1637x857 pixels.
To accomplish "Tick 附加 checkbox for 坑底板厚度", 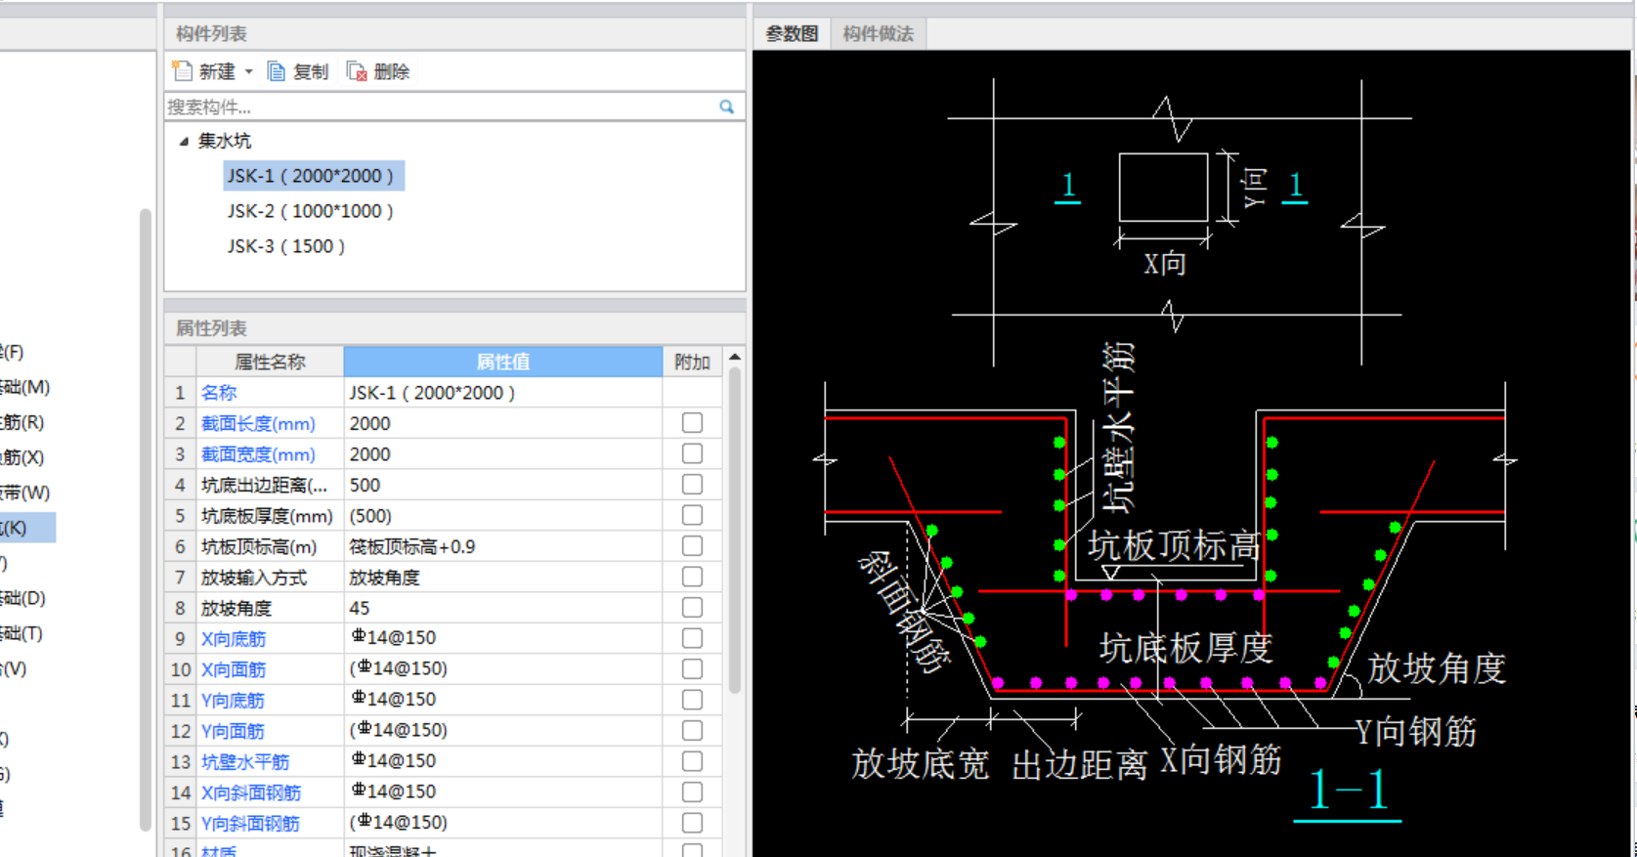I will tap(692, 515).
